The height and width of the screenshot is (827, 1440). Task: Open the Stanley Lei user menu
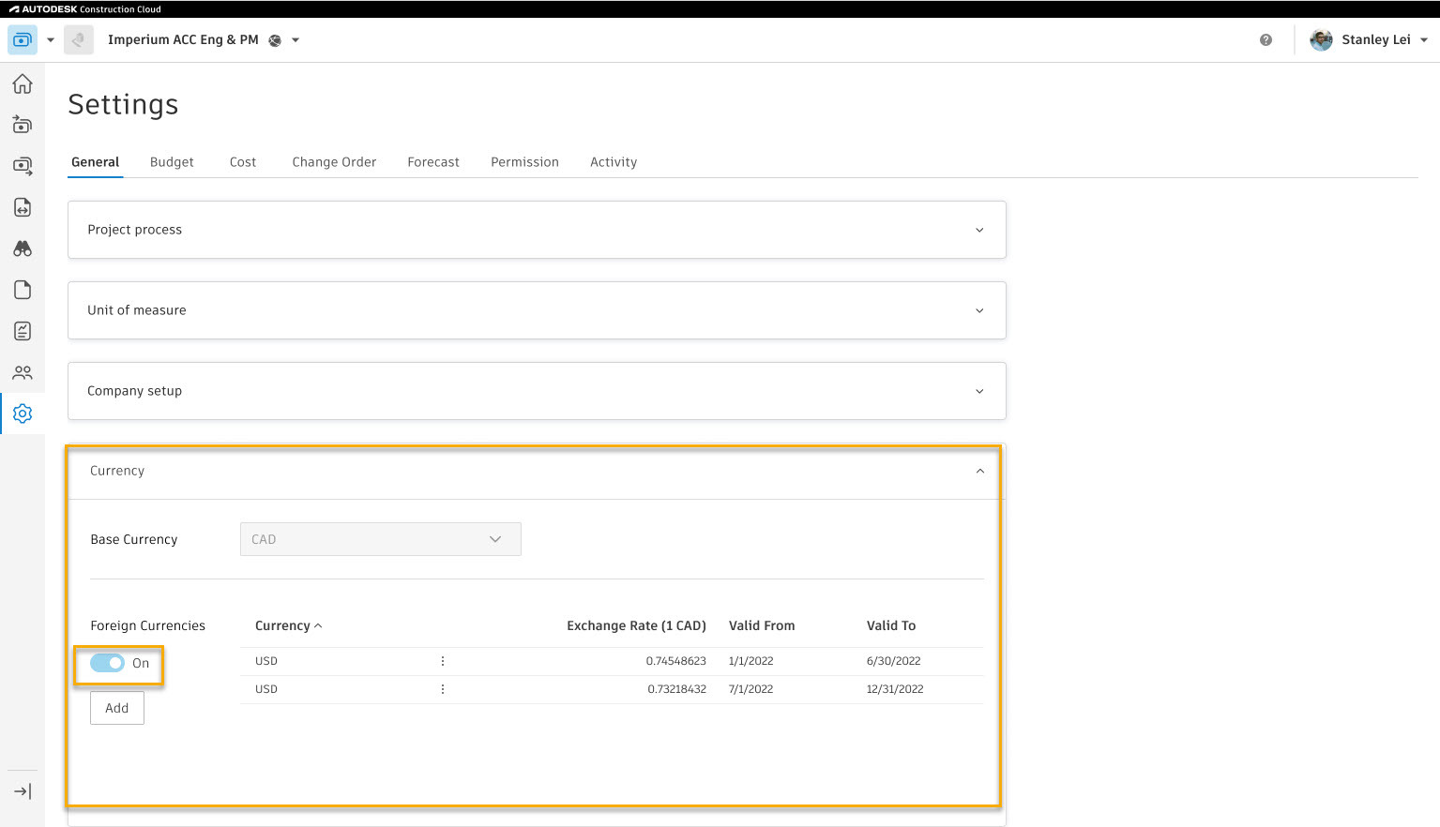1375,40
